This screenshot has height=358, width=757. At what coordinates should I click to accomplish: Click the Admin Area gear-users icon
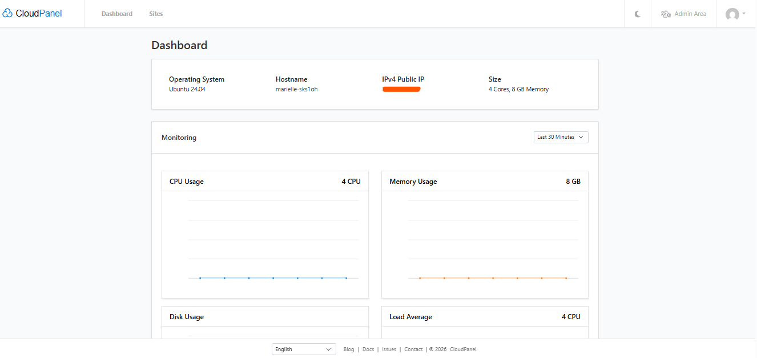[x=666, y=14]
